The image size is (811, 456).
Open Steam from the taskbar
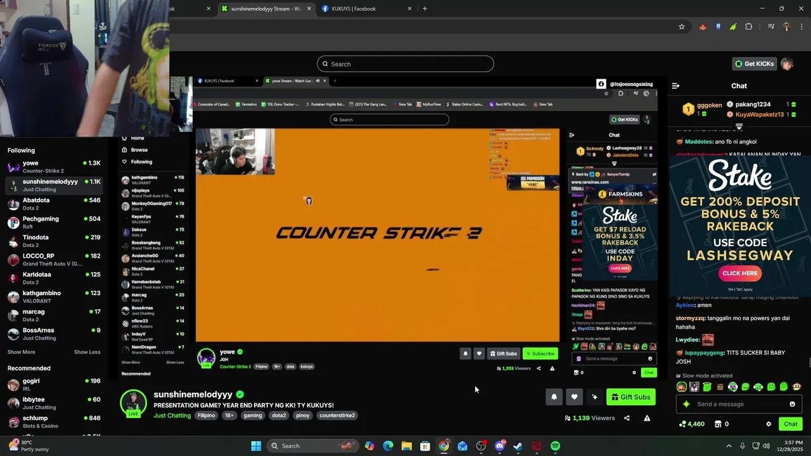518,446
